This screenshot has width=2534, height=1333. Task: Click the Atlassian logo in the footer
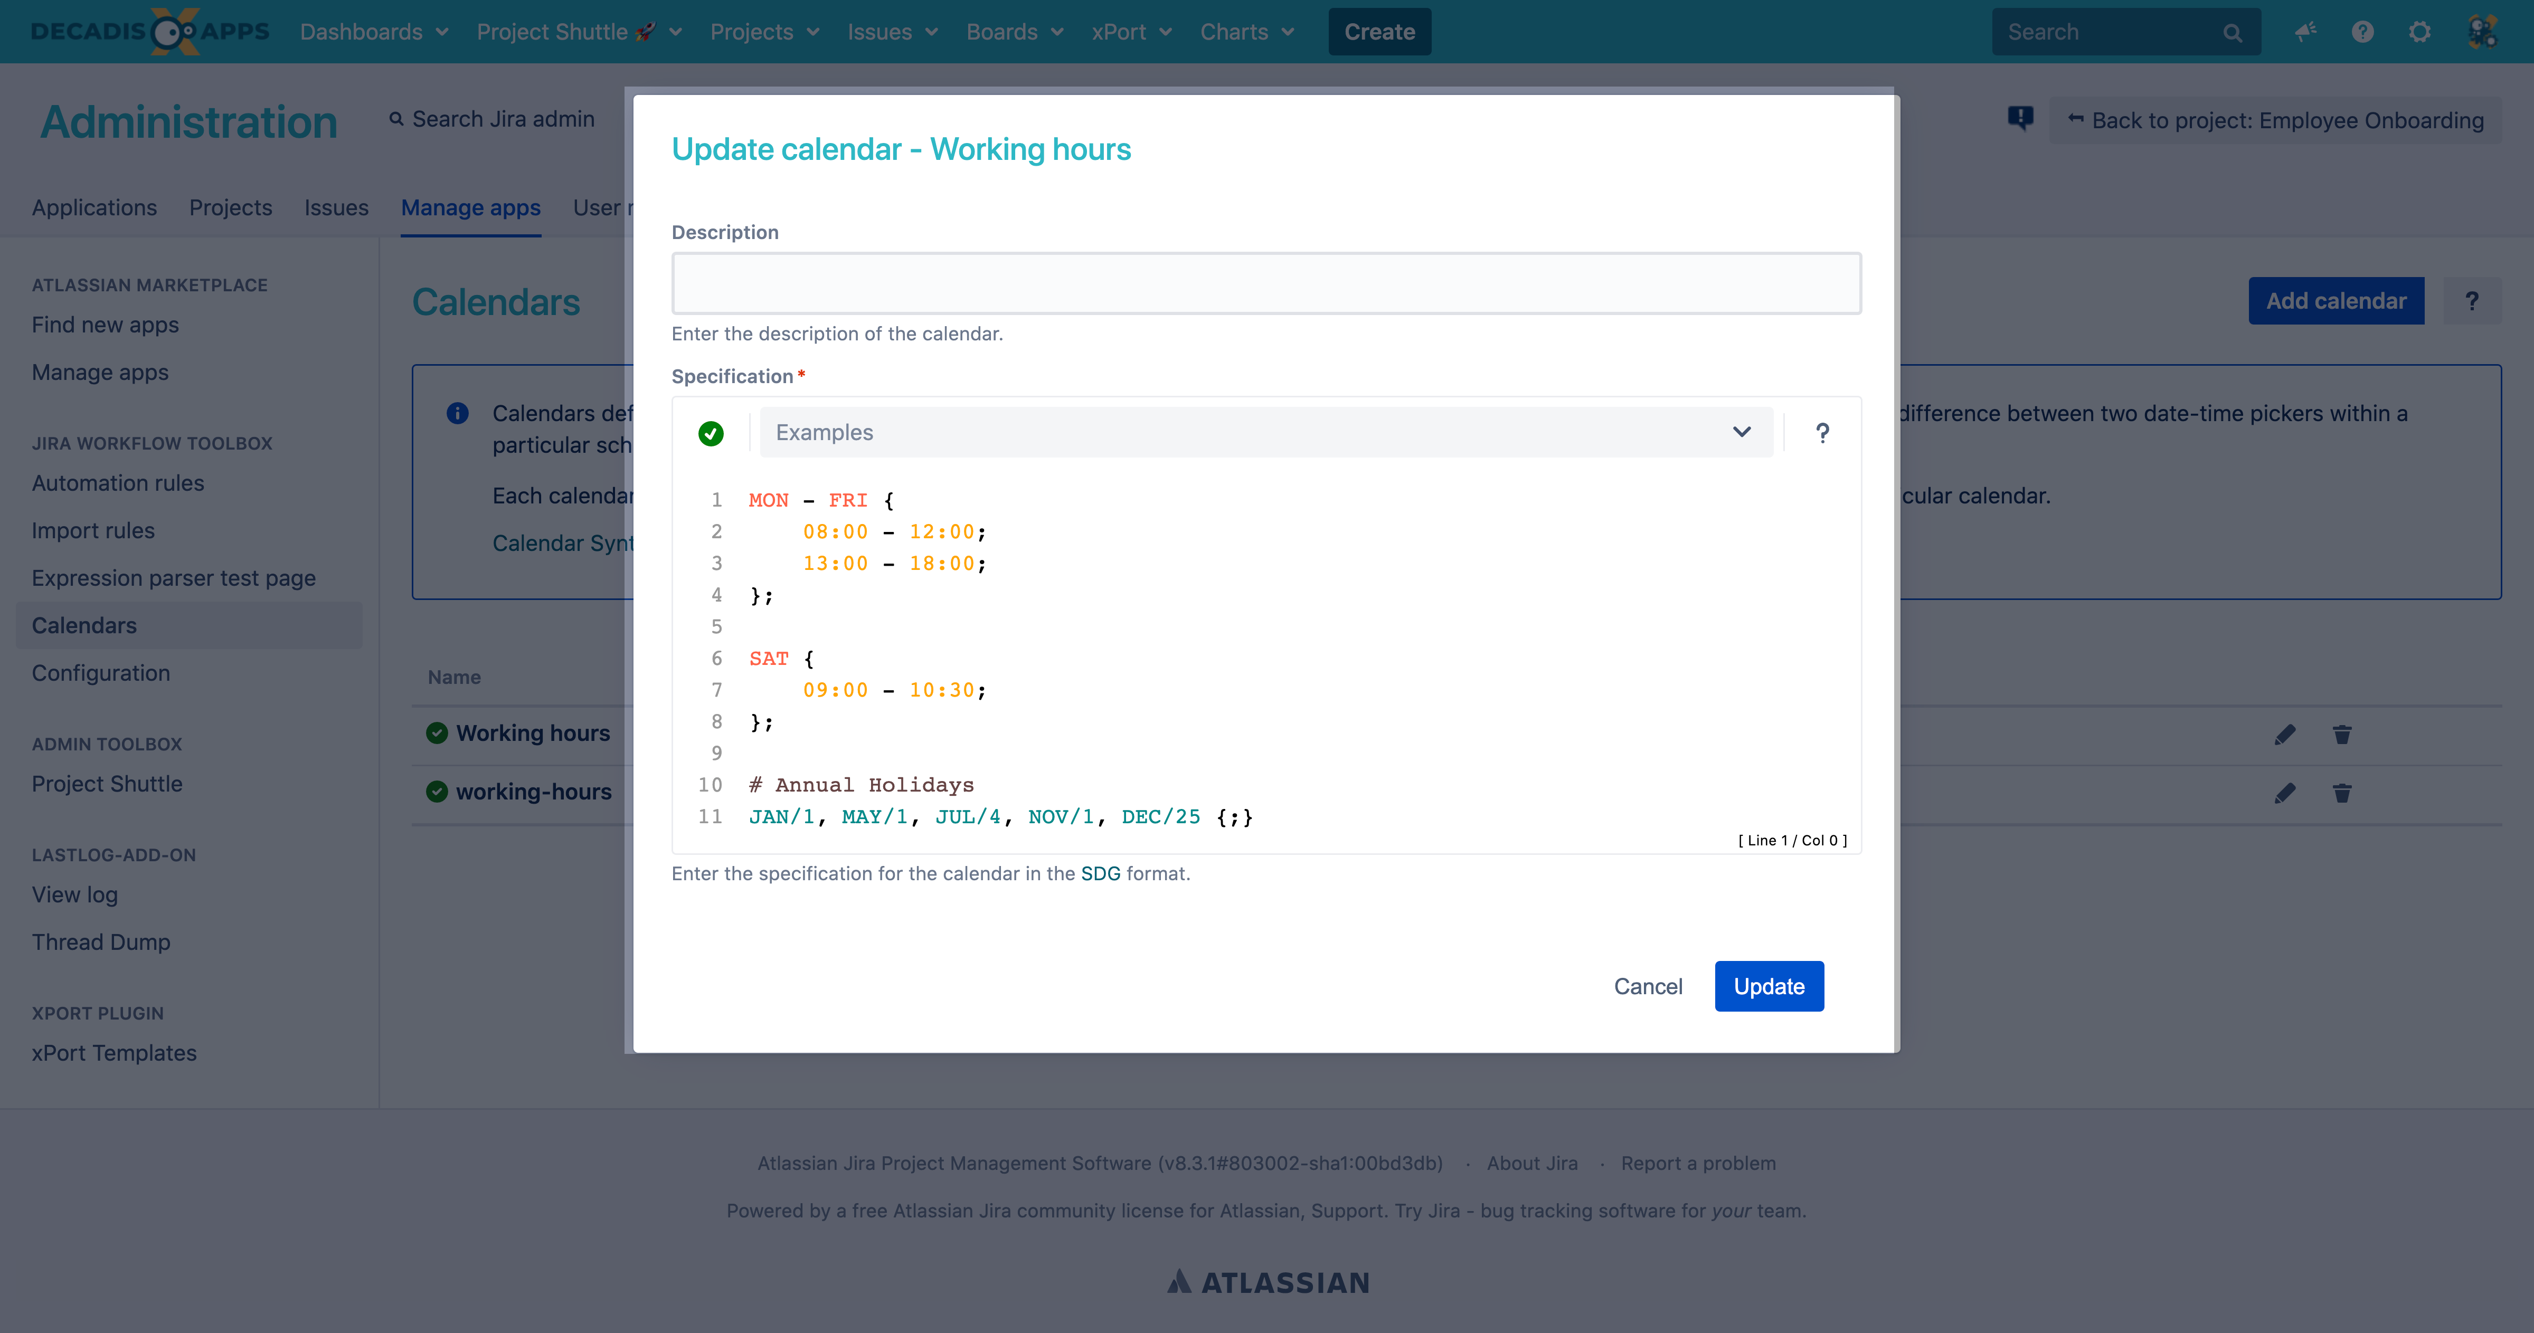coord(1267,1282)
